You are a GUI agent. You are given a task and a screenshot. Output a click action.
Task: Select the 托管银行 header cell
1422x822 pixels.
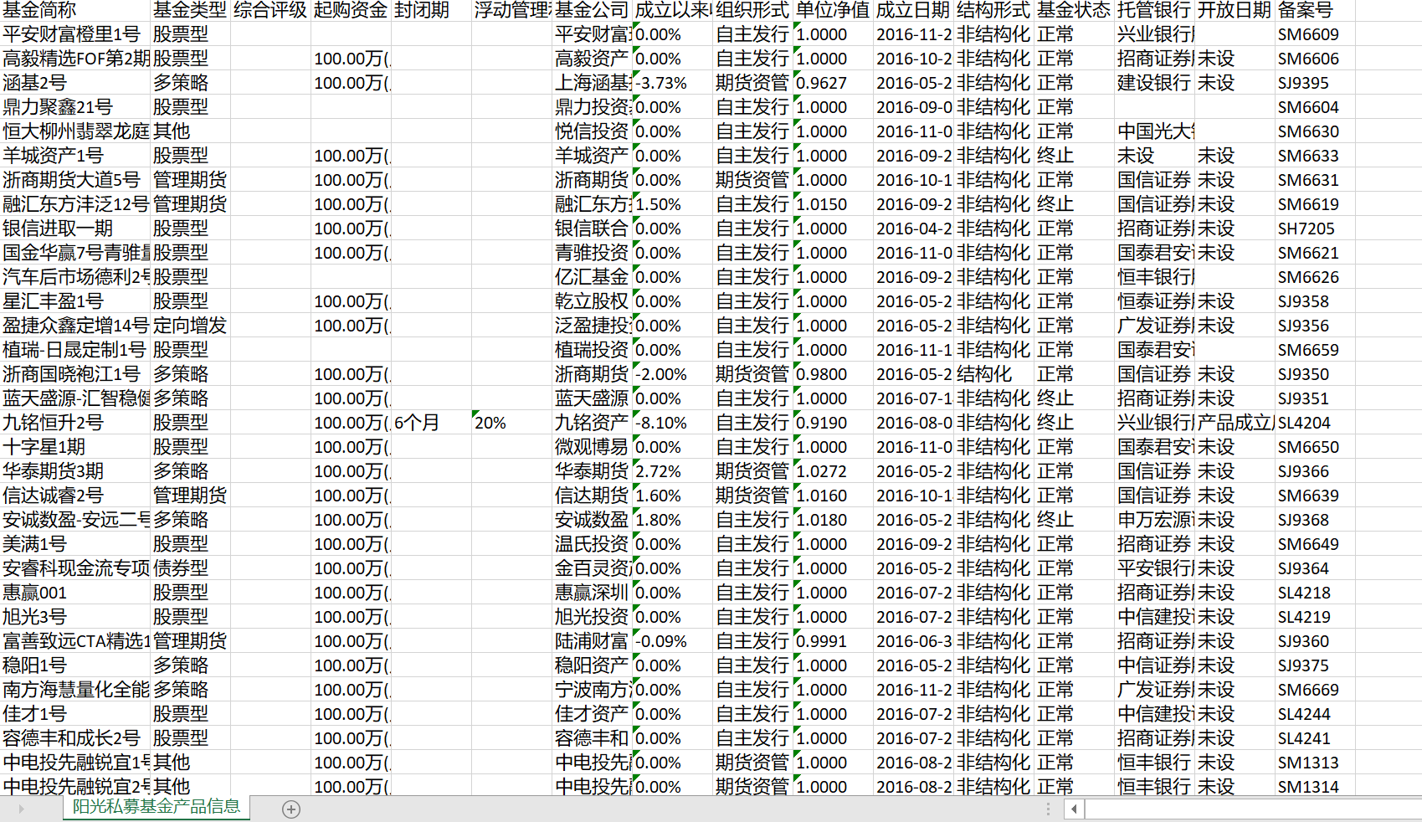[x=1154, y=10]
